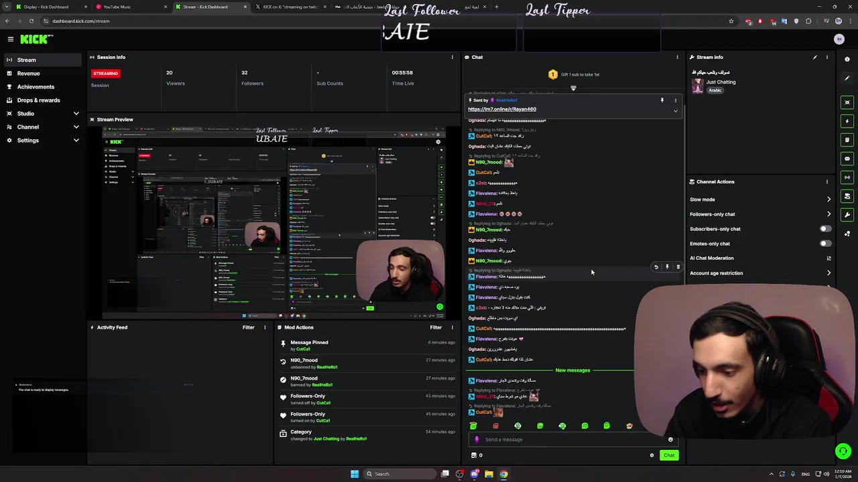Open Mod Actions Filter

click(x=436, y=327)
